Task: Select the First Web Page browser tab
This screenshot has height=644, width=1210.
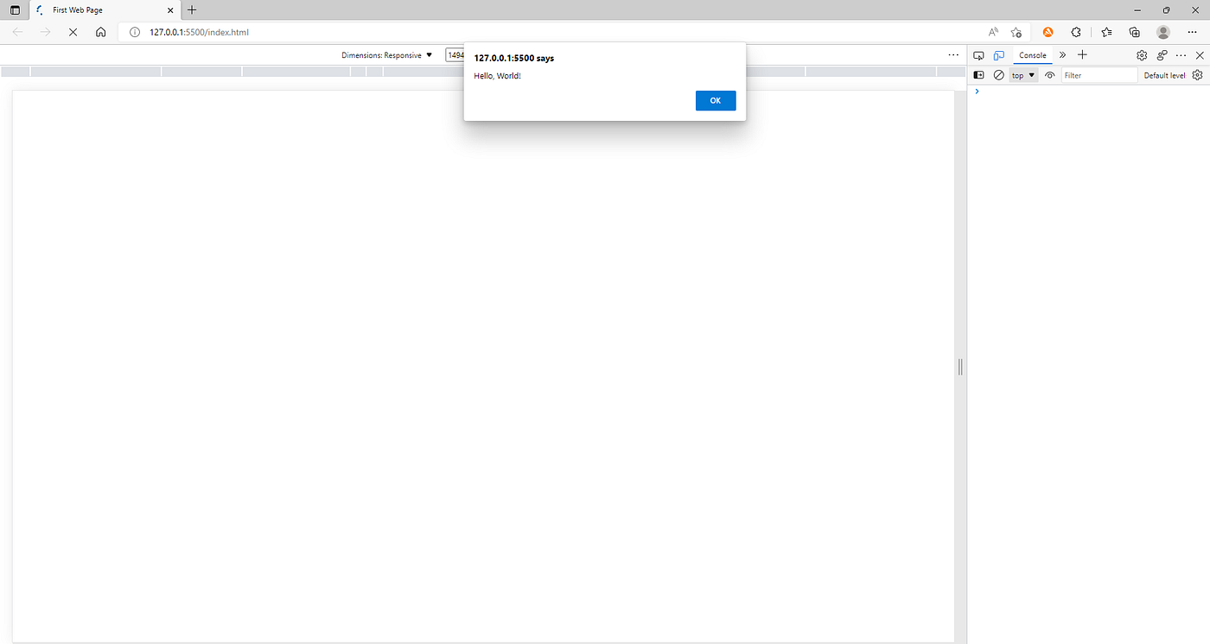Action: (x=95, y=10)
